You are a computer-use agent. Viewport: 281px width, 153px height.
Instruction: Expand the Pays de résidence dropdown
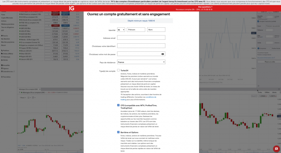141,62
